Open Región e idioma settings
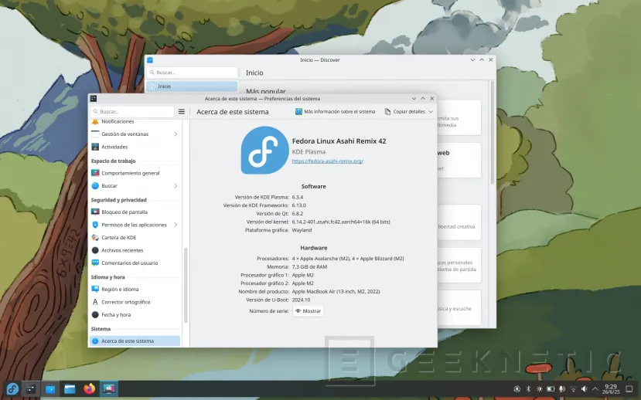 (135, 289)
